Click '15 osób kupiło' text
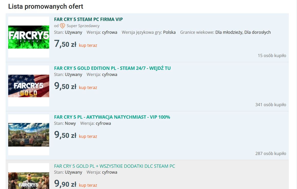 tap(272, 56)
